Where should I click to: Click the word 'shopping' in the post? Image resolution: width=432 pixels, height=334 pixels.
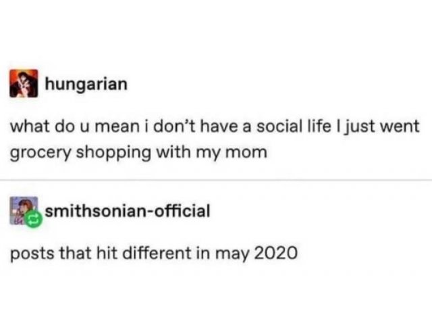(113, 153)
